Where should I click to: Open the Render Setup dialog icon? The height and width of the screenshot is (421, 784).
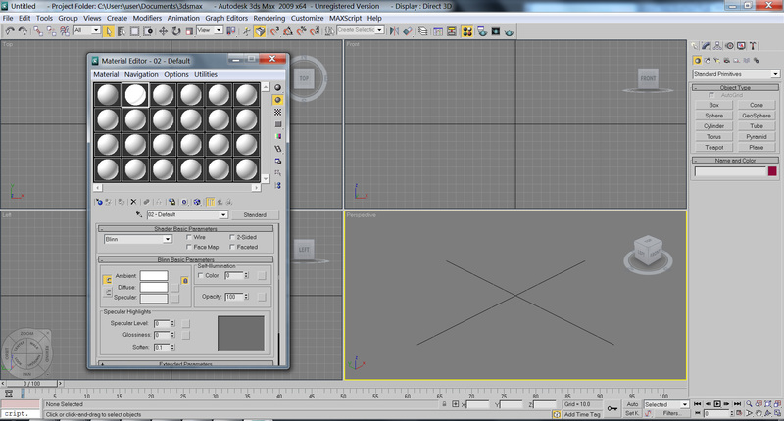coord(482,31)
